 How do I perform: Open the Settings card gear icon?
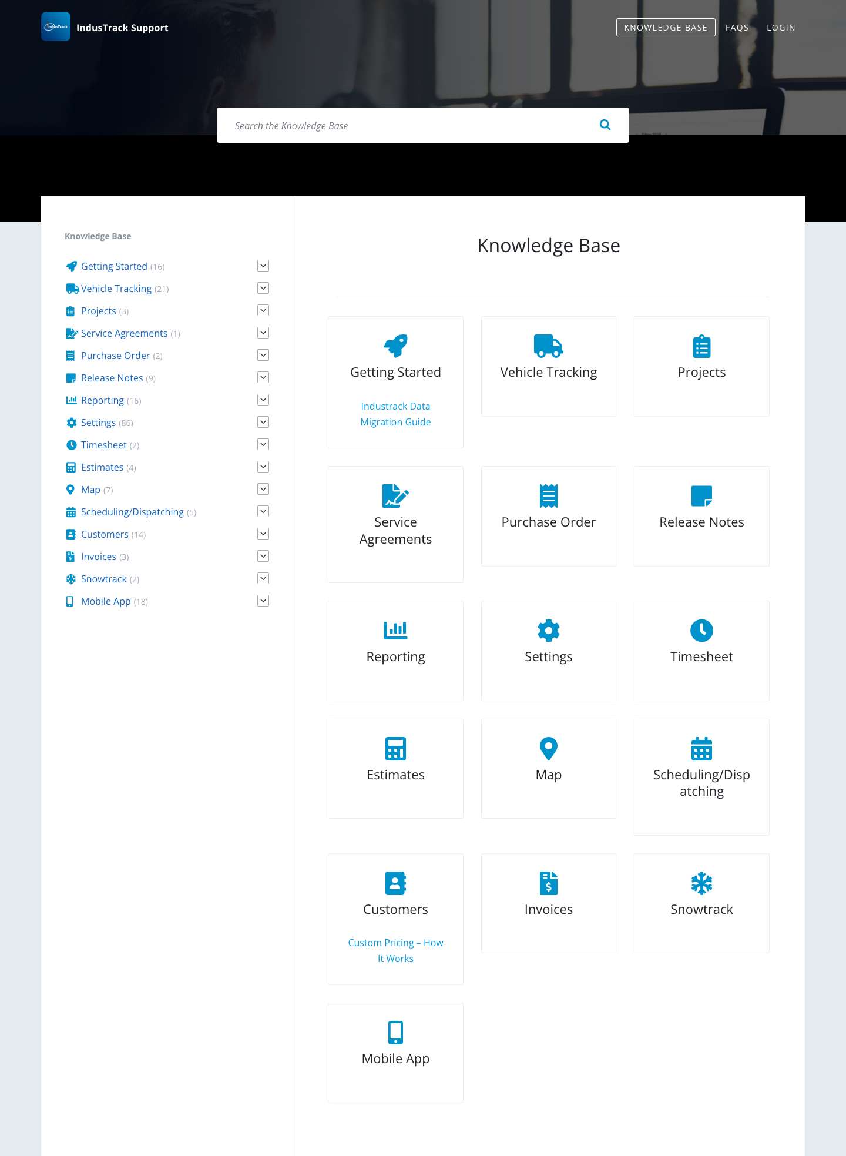(x=549, y=631)
